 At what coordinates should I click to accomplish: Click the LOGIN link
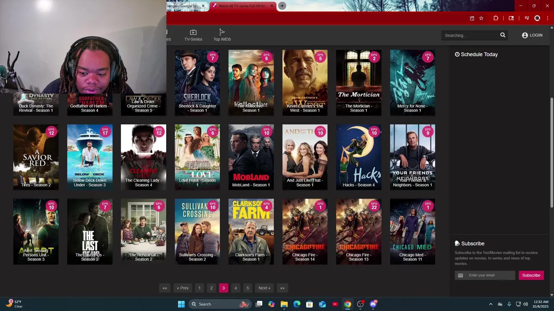(532, 35)
